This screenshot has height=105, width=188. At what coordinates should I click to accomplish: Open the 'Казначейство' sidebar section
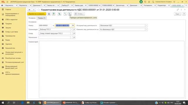click(10, 48)
